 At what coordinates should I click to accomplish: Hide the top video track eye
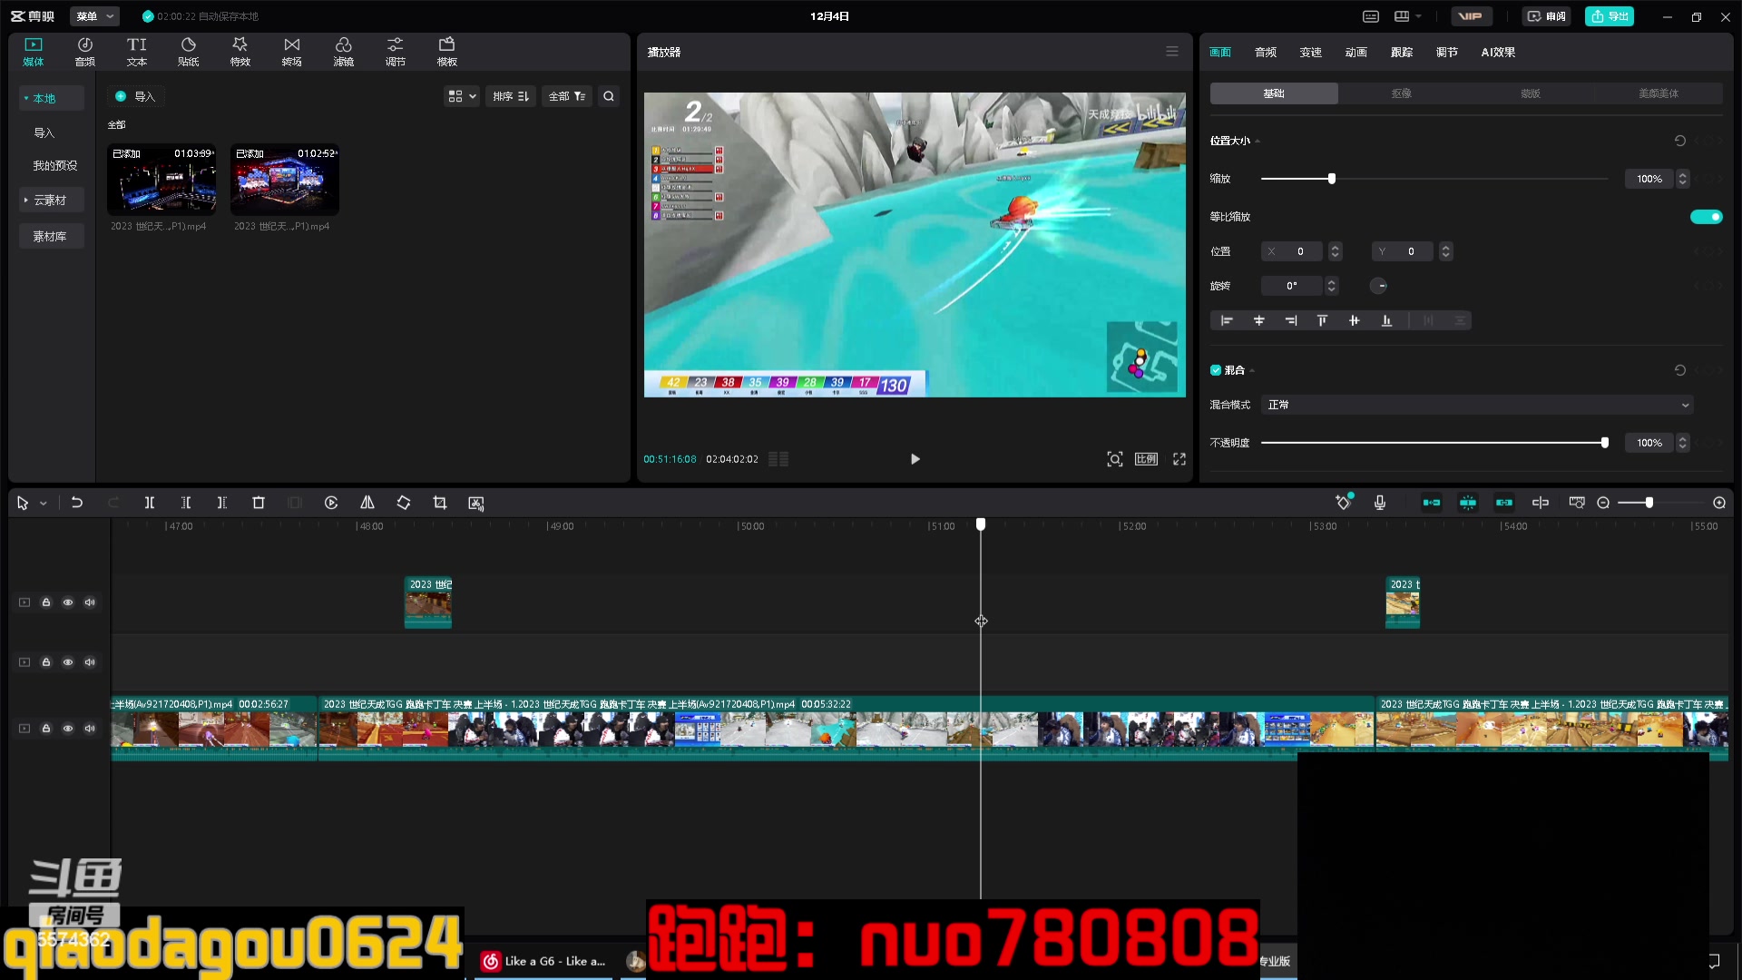coord(68,603)
